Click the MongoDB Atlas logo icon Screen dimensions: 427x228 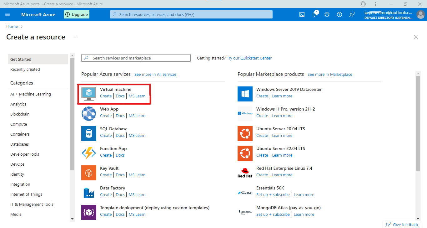coord(245,212)
